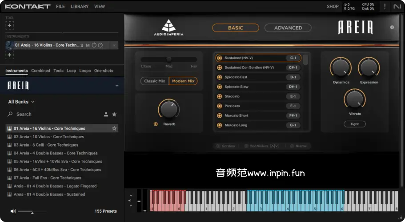Image resolution: width=405 pixels, height=222 pixels.
Task: Mute the 01 Areia 16 Violins instrument
Action: (x=88, y=45)
